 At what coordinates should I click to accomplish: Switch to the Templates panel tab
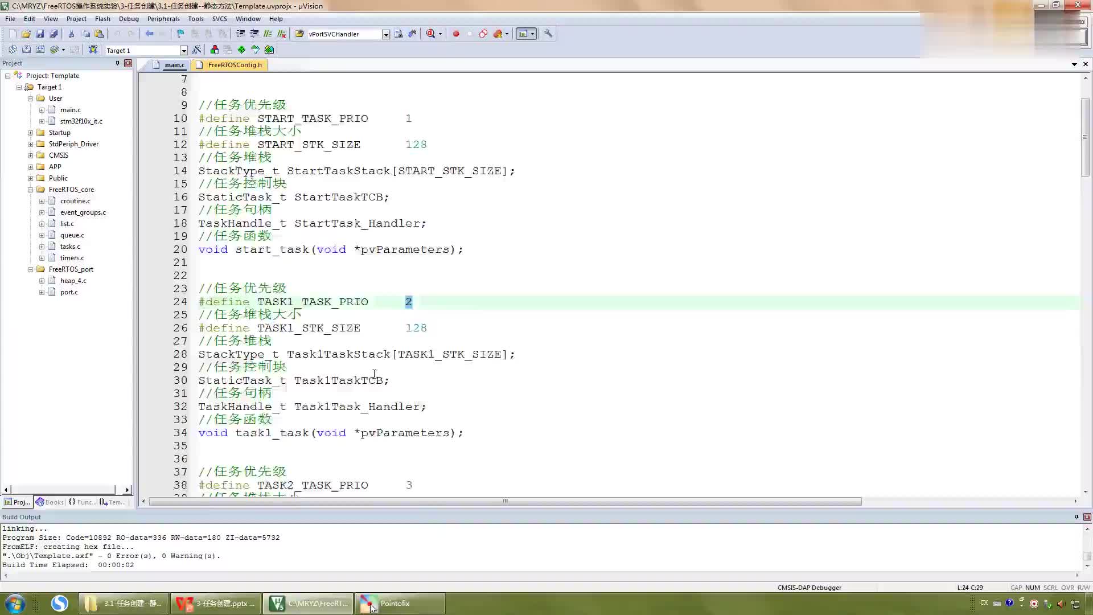pyautogui.click(x=113, y=502)
